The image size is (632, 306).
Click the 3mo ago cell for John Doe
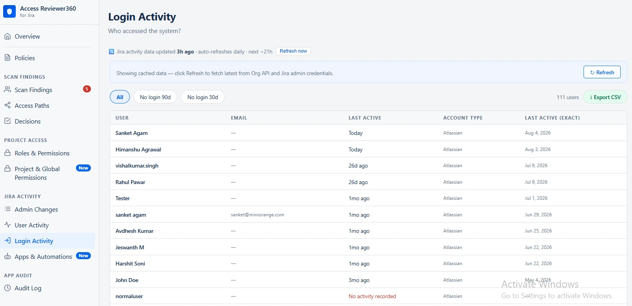point(359,280)
